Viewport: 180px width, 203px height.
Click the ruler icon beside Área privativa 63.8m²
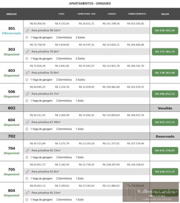point(28,172)
